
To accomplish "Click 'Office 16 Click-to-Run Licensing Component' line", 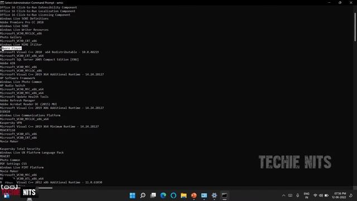I will pos(35,15).
